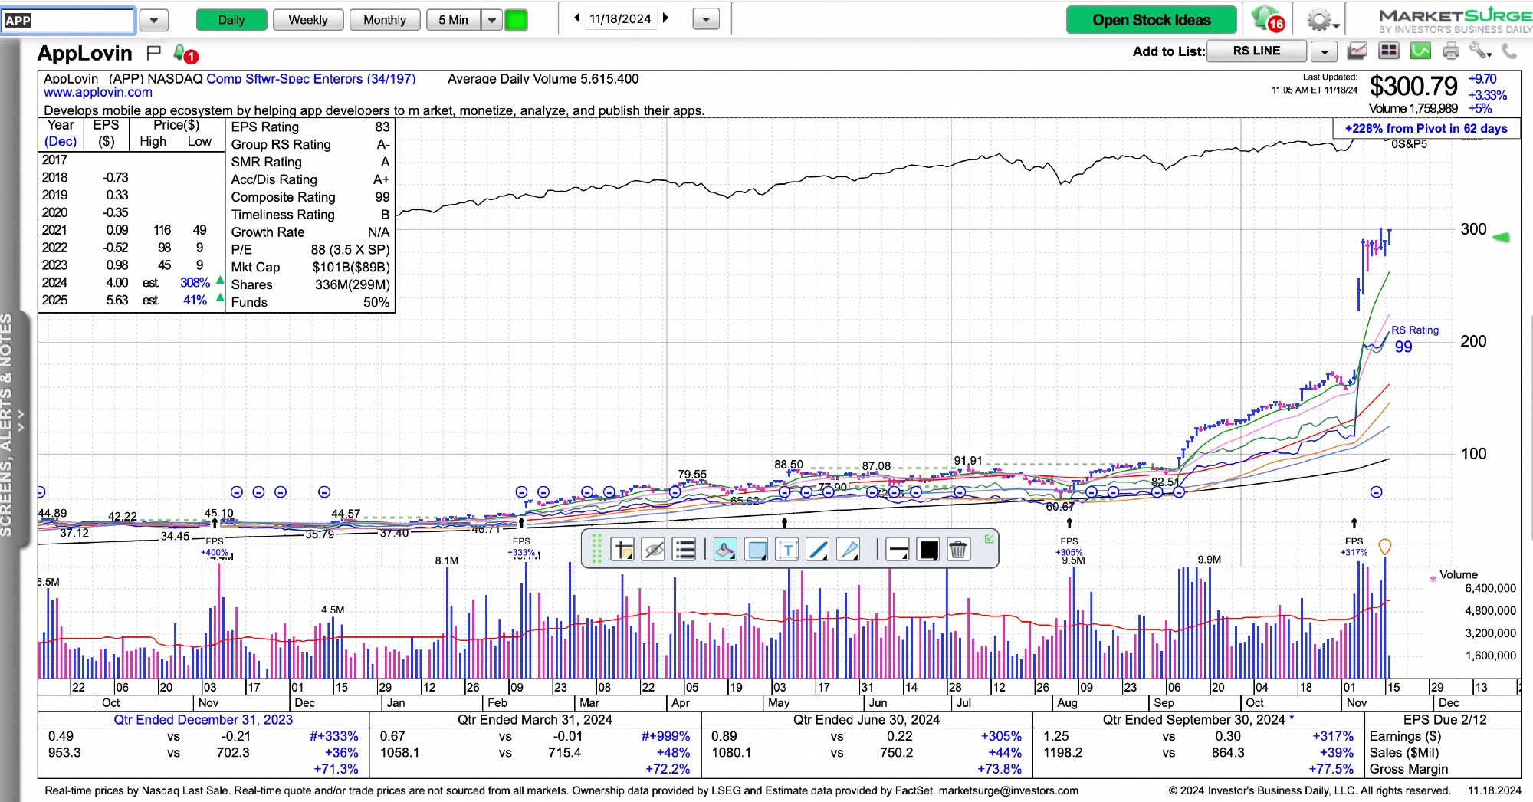Click the phone support icon
The height and width of the screenshot is (802, 1533).
[x=1510, y=51]
